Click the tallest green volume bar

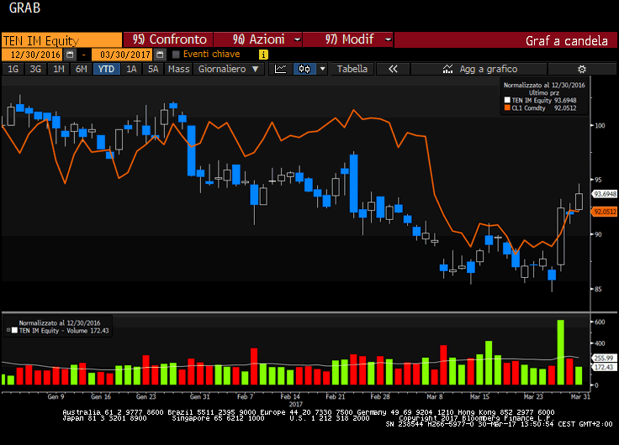click(x=561, y=353)
